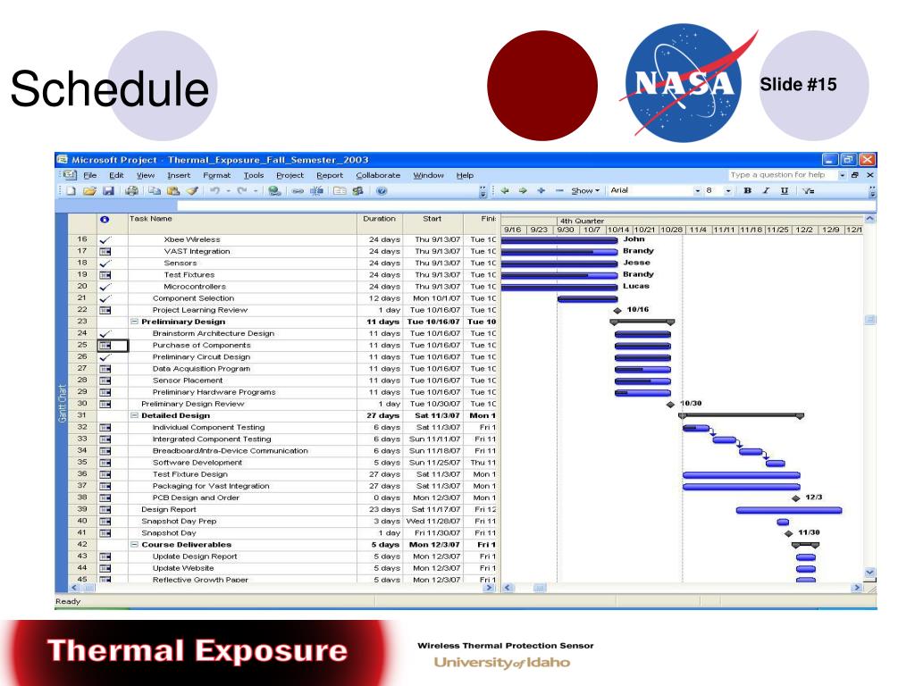This screenshot has width=915, height=686.
Task: Open the font size dropdown
Action: click(727, 191)
